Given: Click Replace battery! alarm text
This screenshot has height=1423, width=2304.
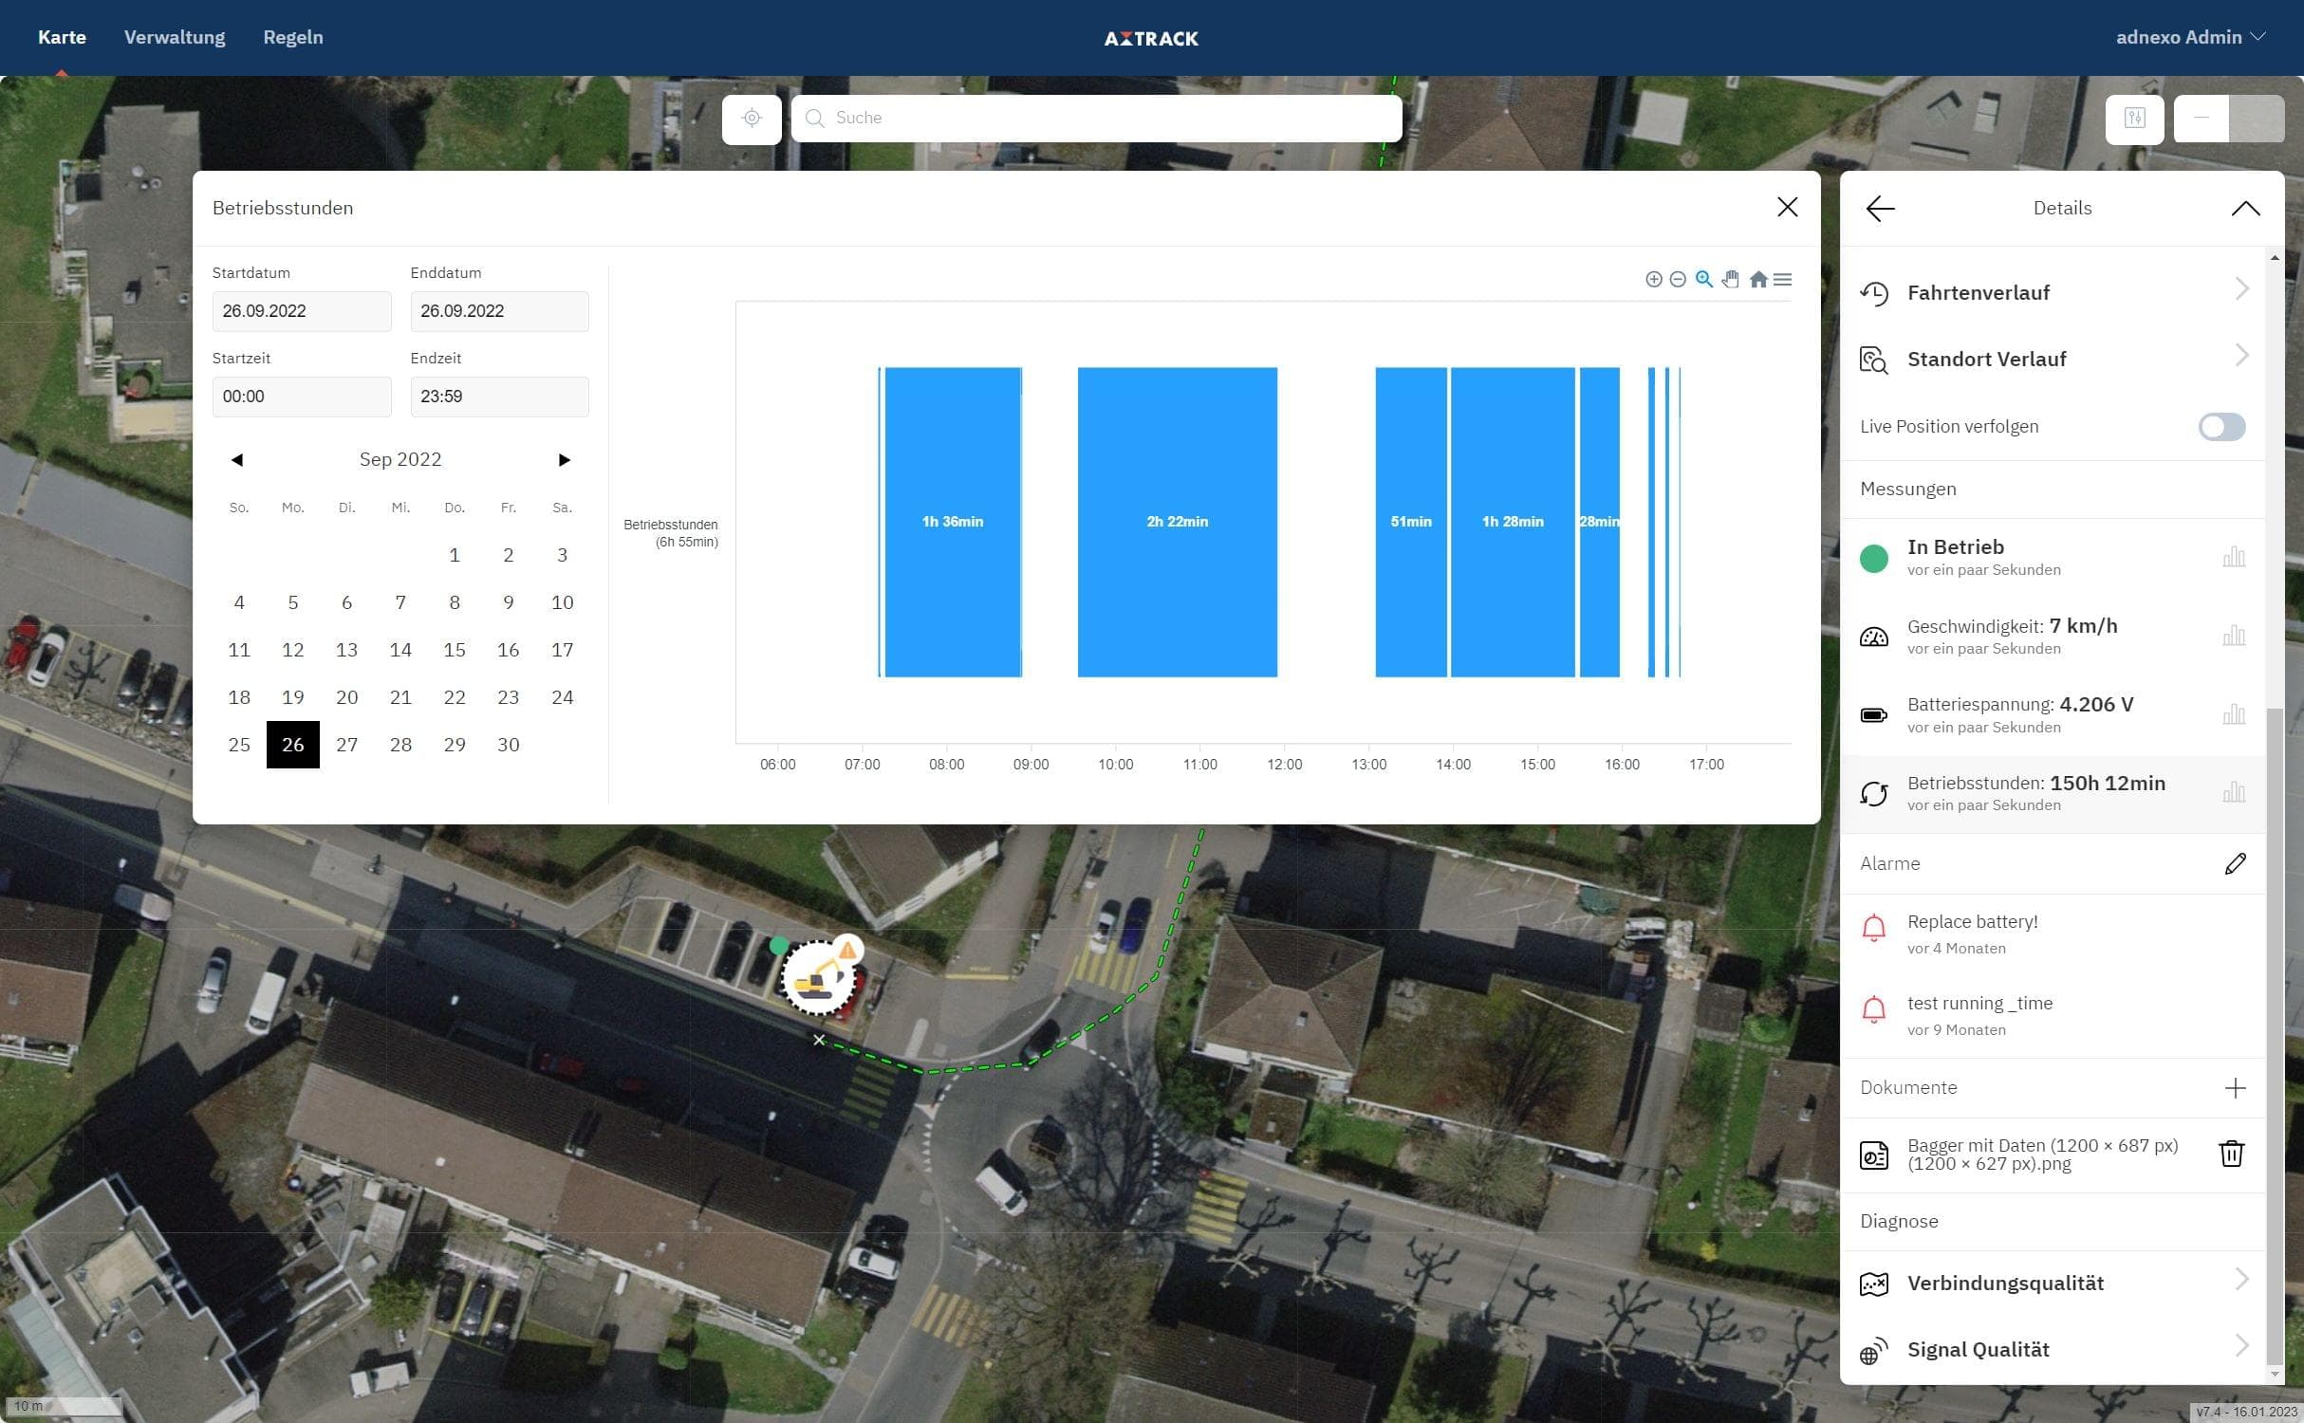Looking at the screenshot, I should coord(1972,922).
